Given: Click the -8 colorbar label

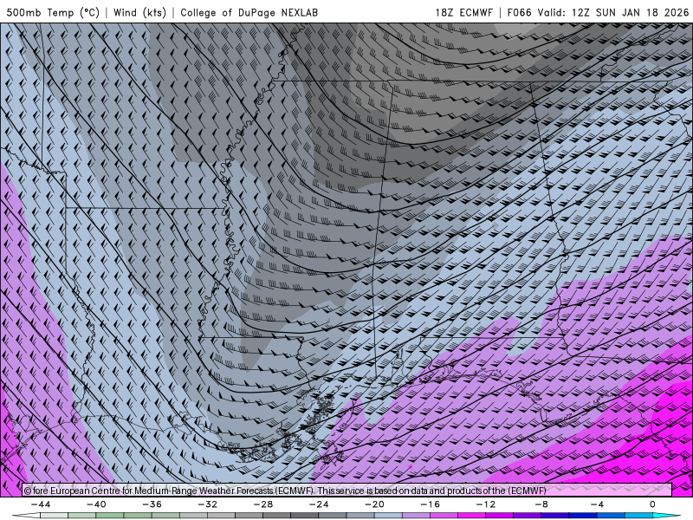Looking at the screenshot, I should [542, 504].
